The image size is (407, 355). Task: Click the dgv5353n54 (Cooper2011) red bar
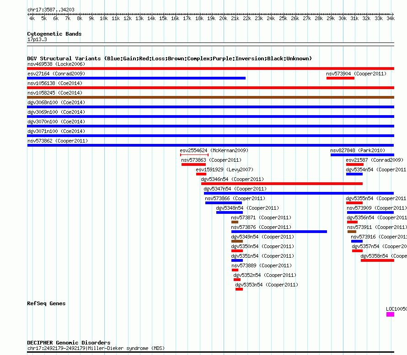click(239, 289)
